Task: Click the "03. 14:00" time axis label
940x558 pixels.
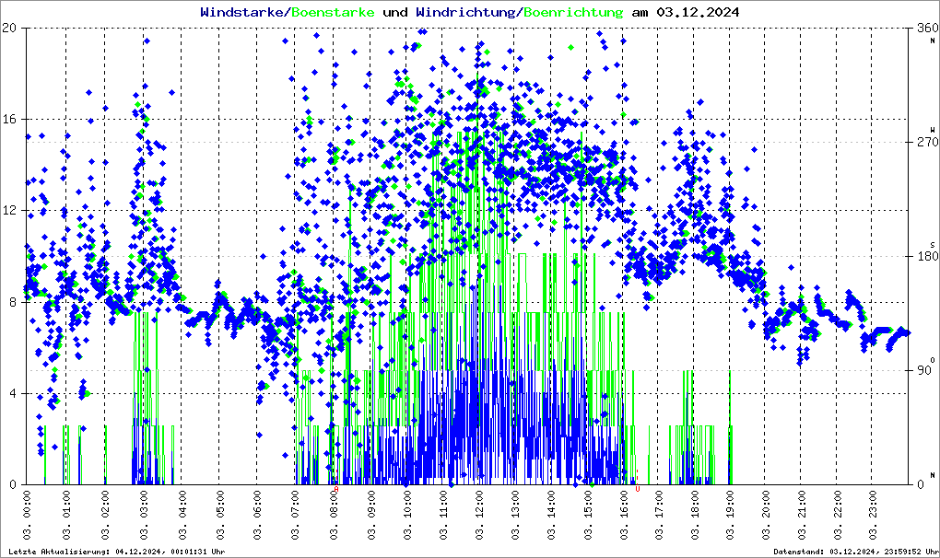Action: [x=552, y=515]
